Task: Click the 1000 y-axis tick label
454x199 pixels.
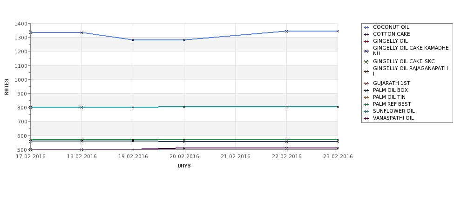Action: point(20,80)
